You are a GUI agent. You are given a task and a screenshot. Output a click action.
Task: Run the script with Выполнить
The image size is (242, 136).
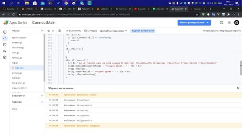click(74, 31)
